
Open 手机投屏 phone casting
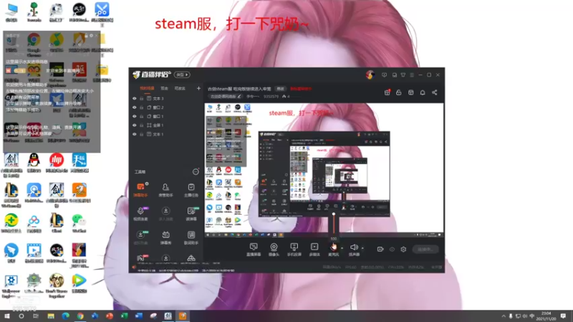(x=294, y=250)
